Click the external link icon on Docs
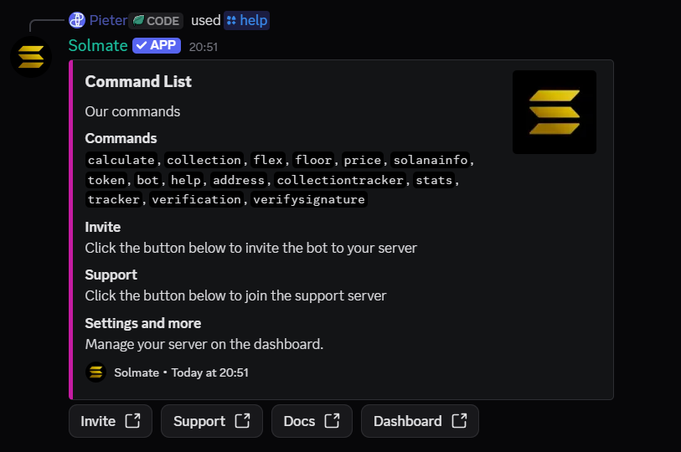The width and height of the screenshot is (681, 452). tap(333, 421)
